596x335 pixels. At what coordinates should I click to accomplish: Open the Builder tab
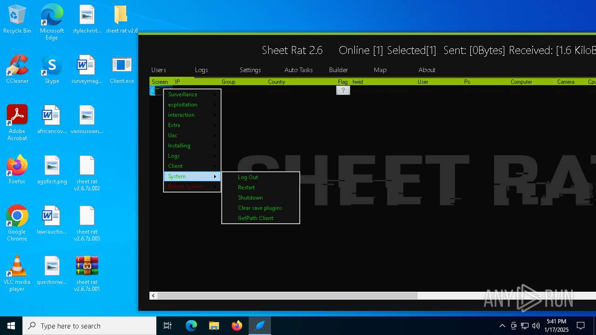coord(339,70)
